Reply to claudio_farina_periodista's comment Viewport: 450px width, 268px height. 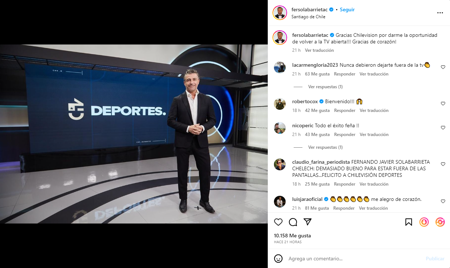[344, 184]
